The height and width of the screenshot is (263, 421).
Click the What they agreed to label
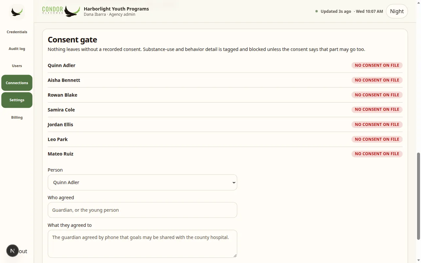[x=70, y=225]
